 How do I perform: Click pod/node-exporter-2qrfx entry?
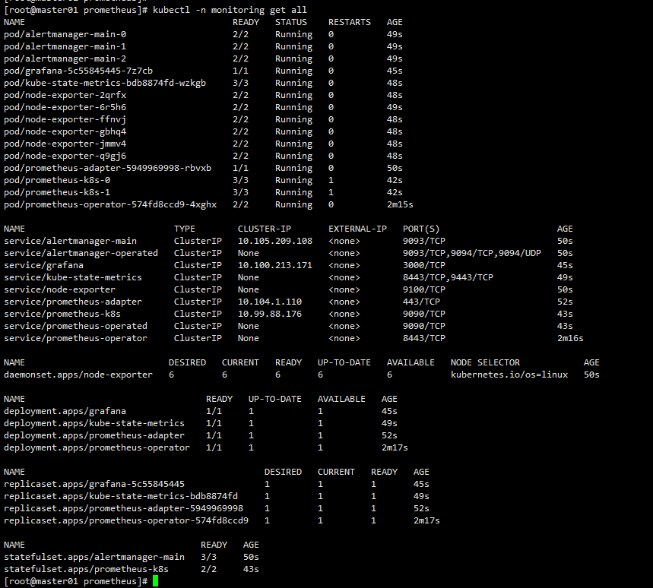tap(65, 95)
